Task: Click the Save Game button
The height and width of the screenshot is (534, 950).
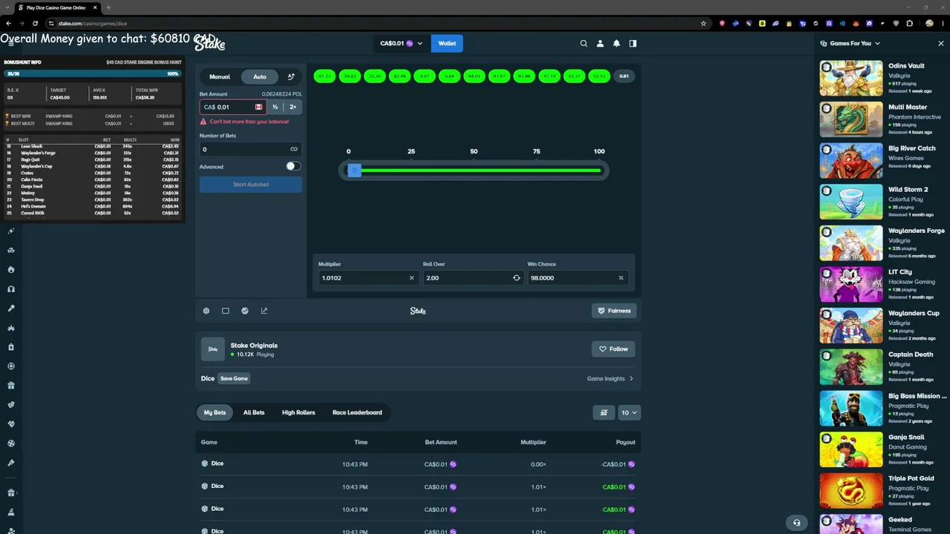Action: point(234,379)
